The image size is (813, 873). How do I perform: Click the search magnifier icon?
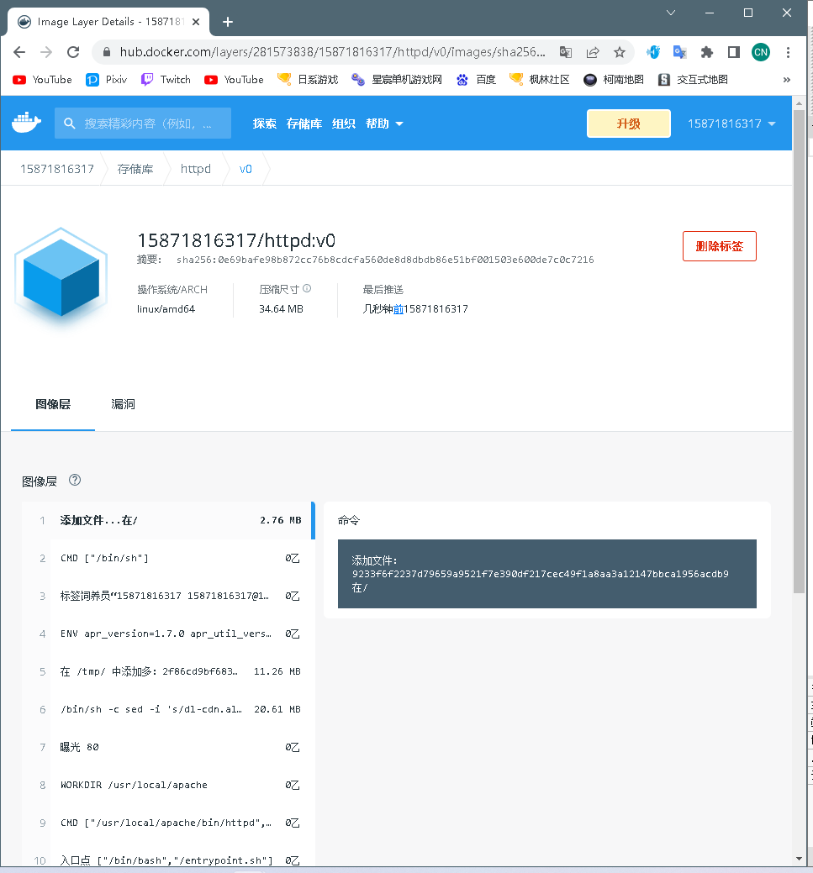69,124
